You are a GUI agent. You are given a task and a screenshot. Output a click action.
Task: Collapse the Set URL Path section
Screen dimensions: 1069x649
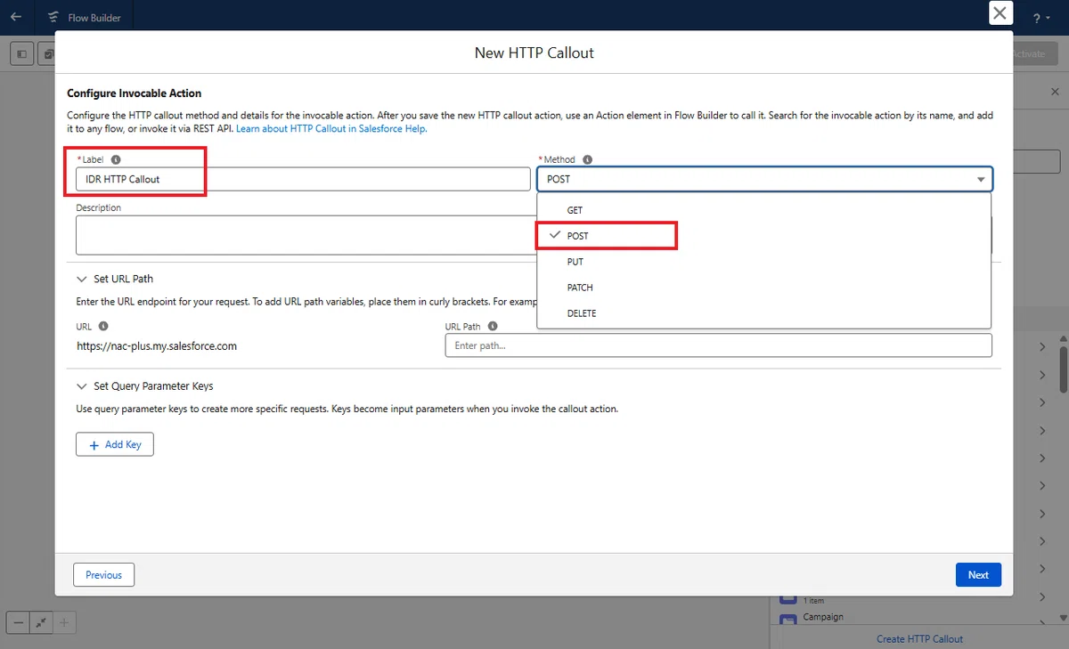[81, 279]
